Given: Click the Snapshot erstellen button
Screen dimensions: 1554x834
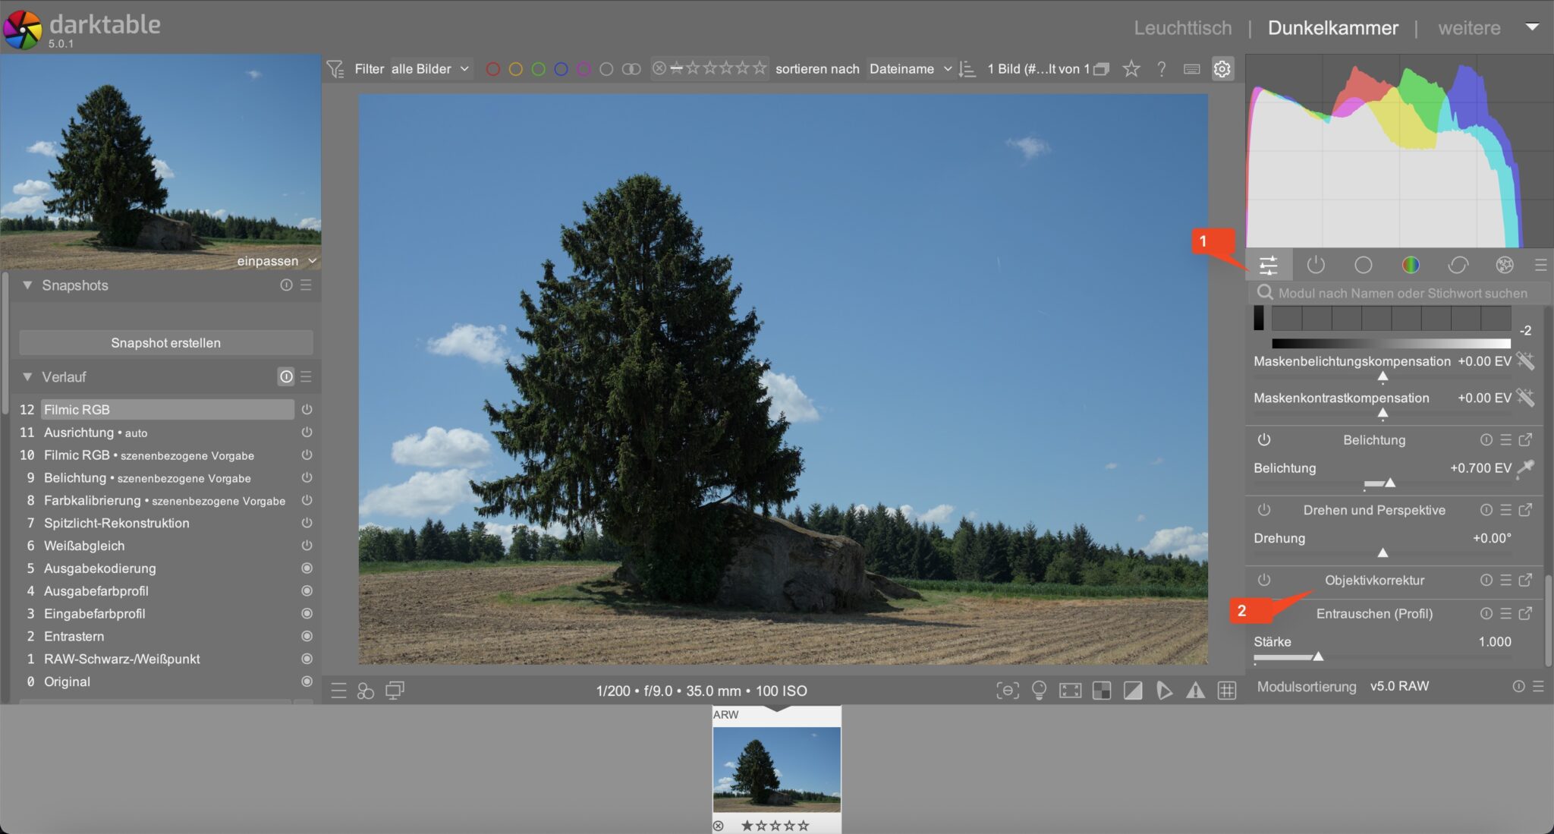Looking at the screenshot, I should tap(165, 342).
